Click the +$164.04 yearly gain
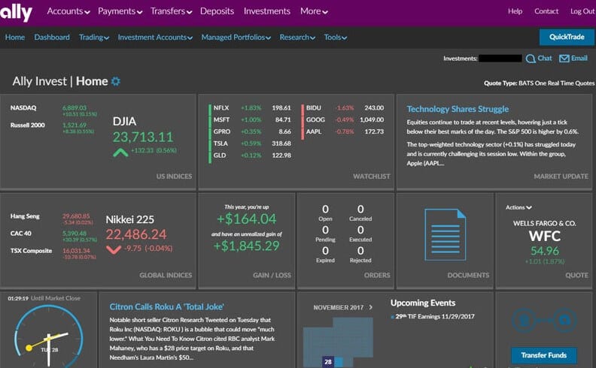This screenshot has height=368, width=596. point(246,219)
